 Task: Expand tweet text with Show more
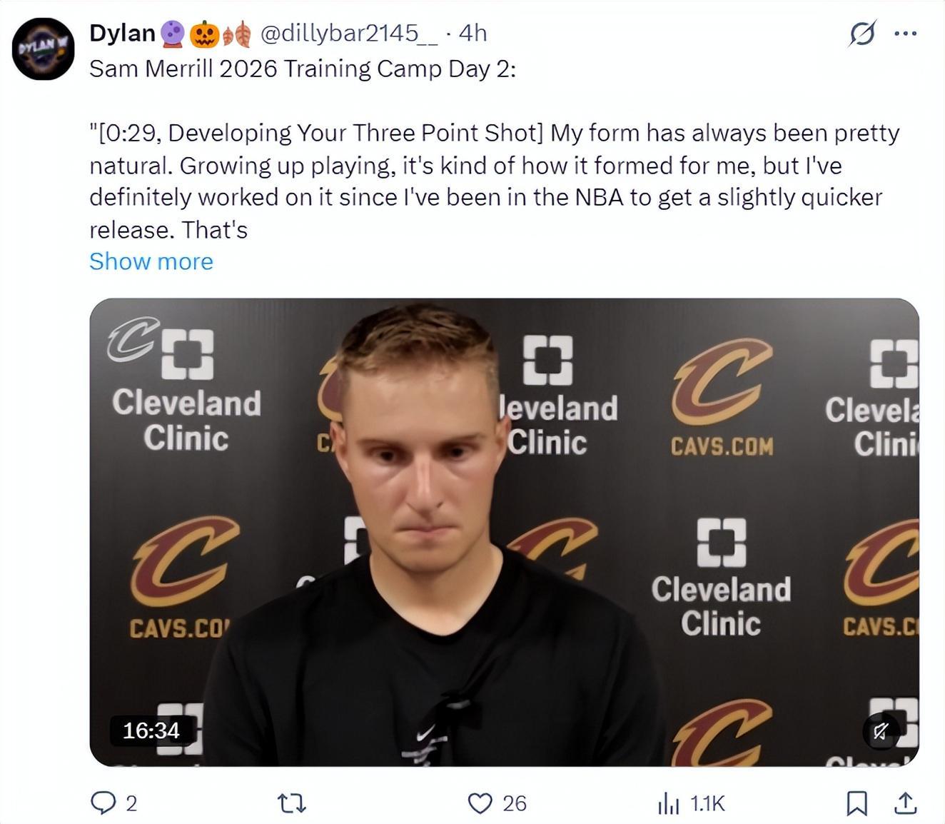point(151,261)
